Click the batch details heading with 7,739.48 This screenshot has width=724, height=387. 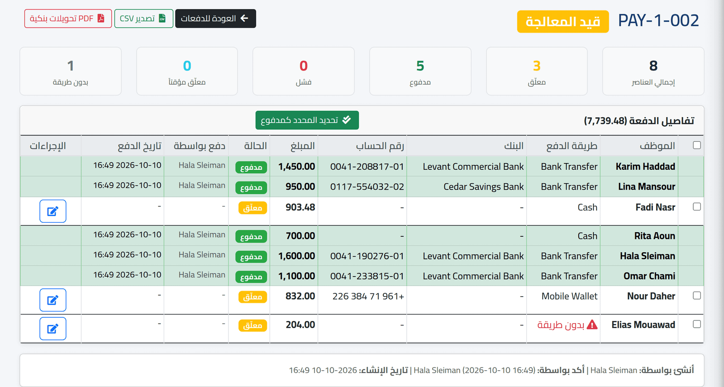(639, 121)
